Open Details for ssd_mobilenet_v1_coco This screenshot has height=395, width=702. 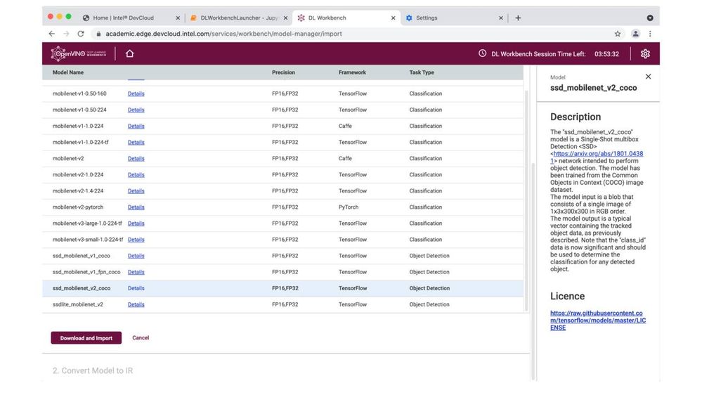(x=136, y=256)
